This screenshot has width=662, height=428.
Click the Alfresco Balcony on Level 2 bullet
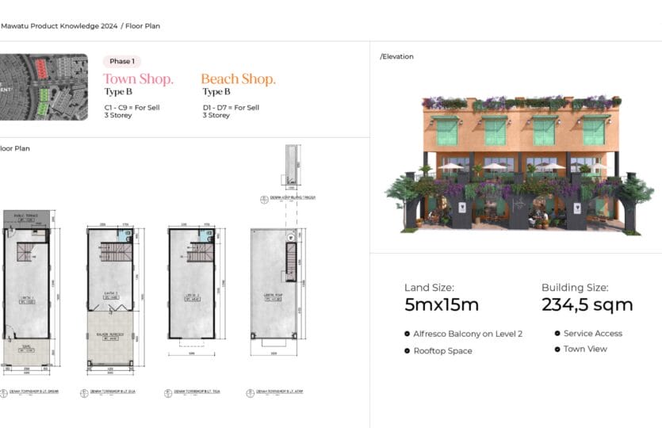point(468,334)
